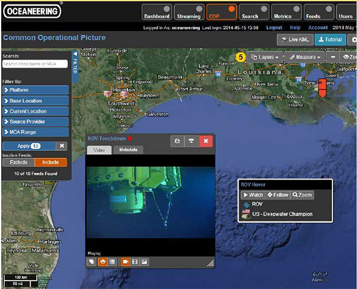
Task: Pop out the ROV Touchdown video window
Action: pos(178,142)
